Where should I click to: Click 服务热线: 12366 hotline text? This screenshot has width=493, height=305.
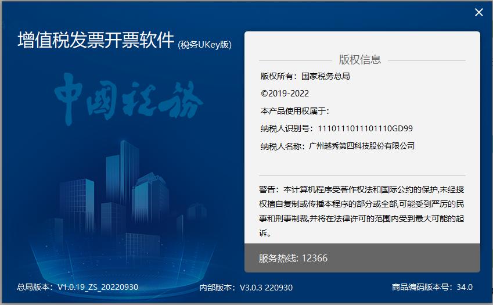[x=293, y=258]
